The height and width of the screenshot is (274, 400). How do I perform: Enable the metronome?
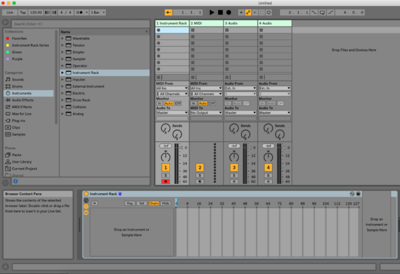(79, 12)
